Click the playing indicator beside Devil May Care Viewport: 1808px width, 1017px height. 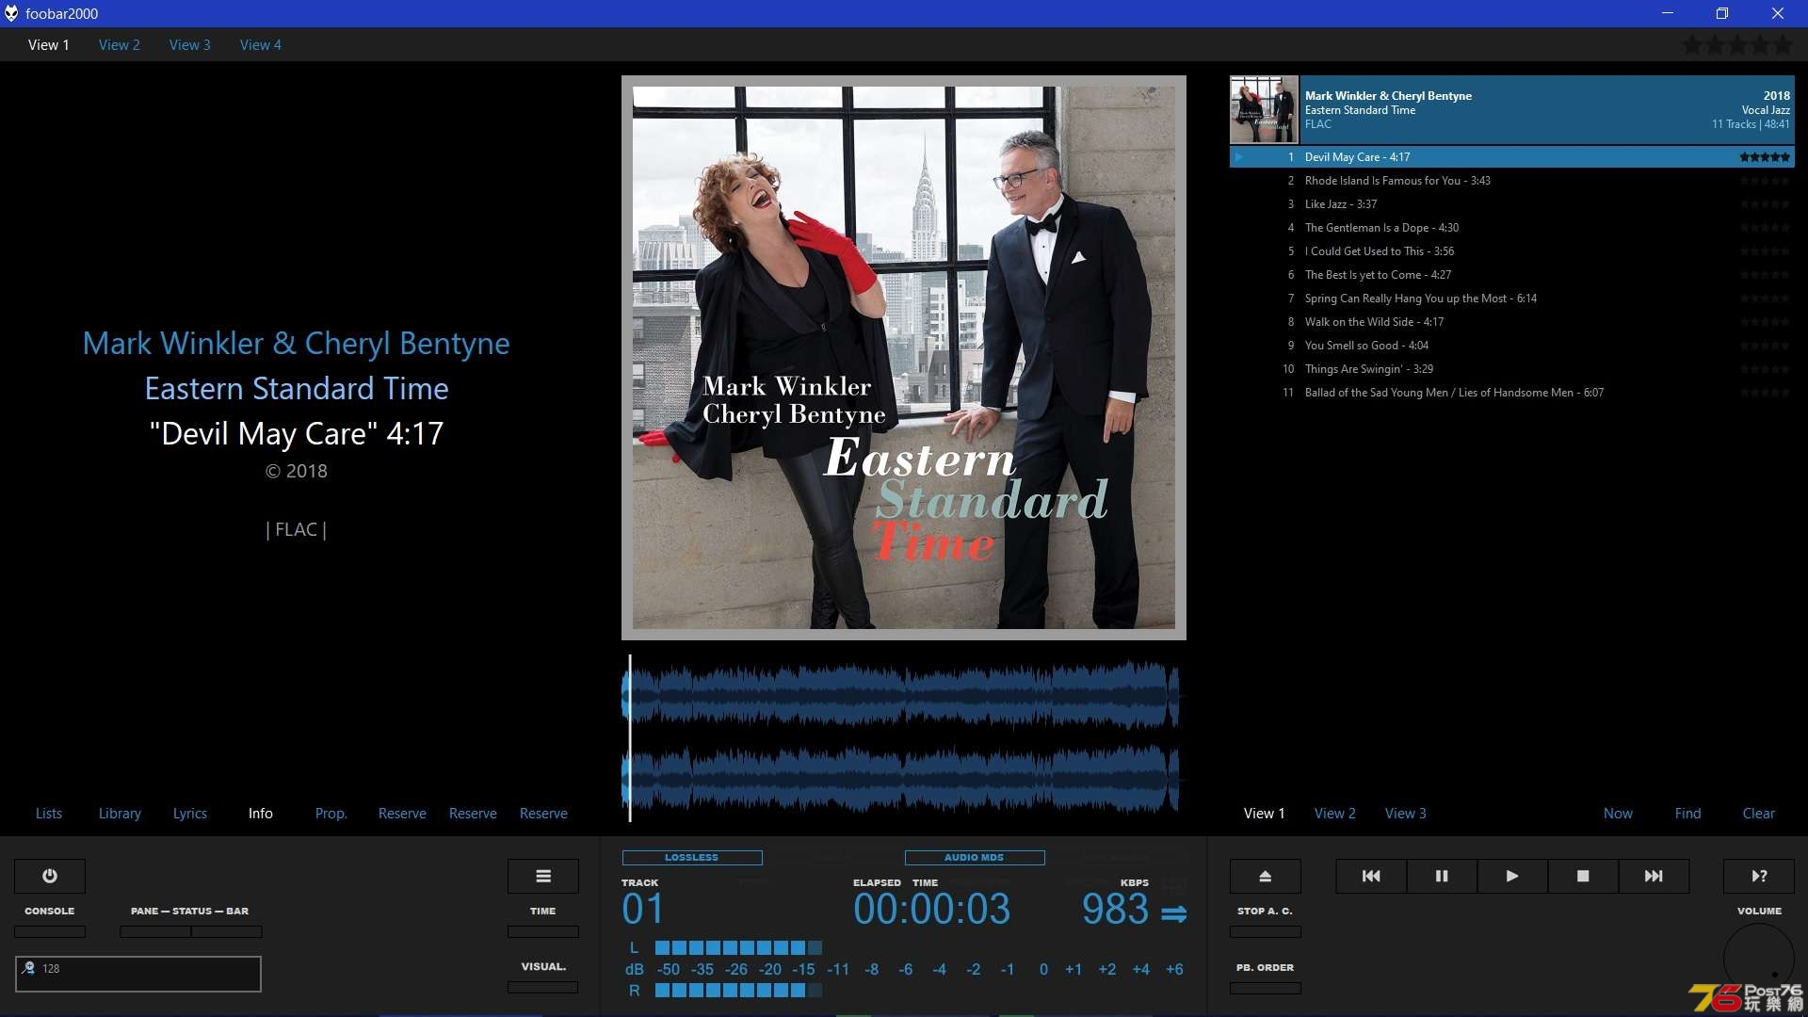point(1239,157)
